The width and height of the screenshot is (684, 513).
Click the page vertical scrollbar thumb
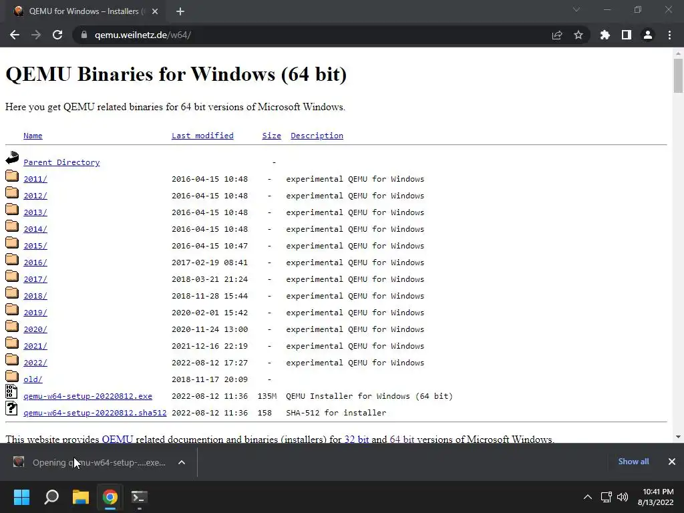coord(678,76)
